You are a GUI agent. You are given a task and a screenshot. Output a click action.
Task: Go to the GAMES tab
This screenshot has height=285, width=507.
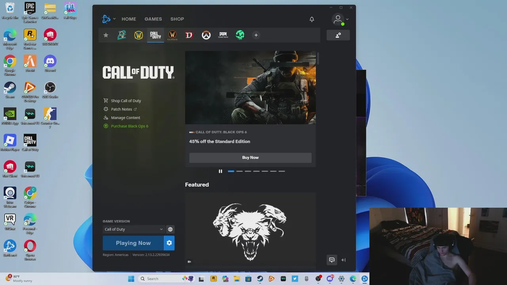[153, 19]
